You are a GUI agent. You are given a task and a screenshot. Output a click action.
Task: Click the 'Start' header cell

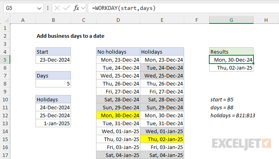[x=53, y=52]
